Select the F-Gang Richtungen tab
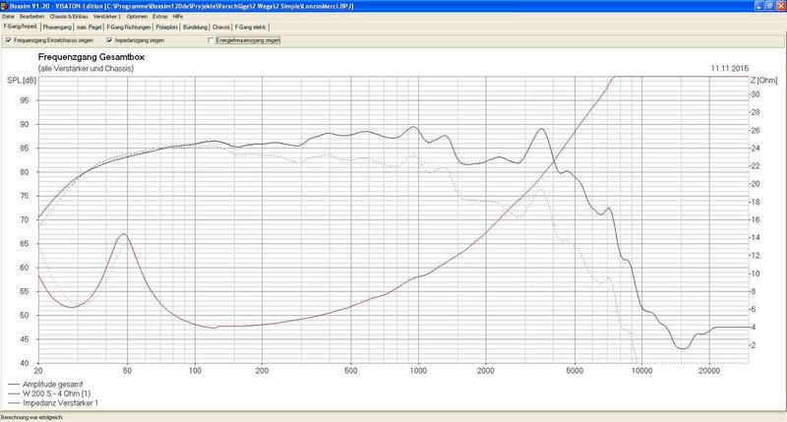 click(130, 28)
